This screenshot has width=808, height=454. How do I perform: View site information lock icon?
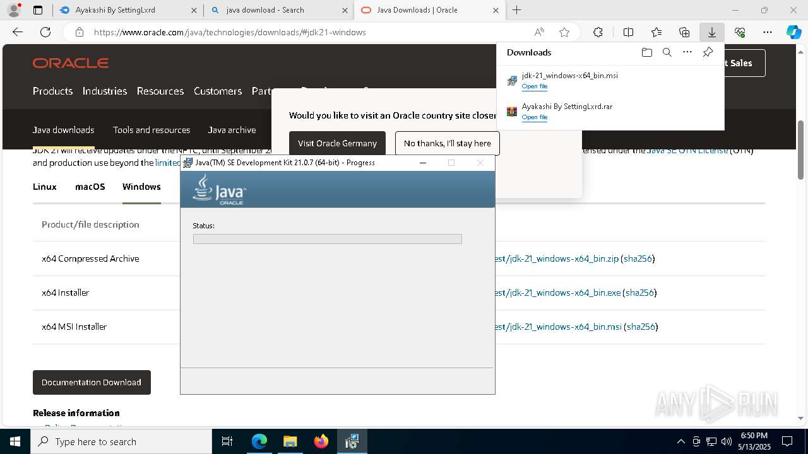click(x=80, y=32)
